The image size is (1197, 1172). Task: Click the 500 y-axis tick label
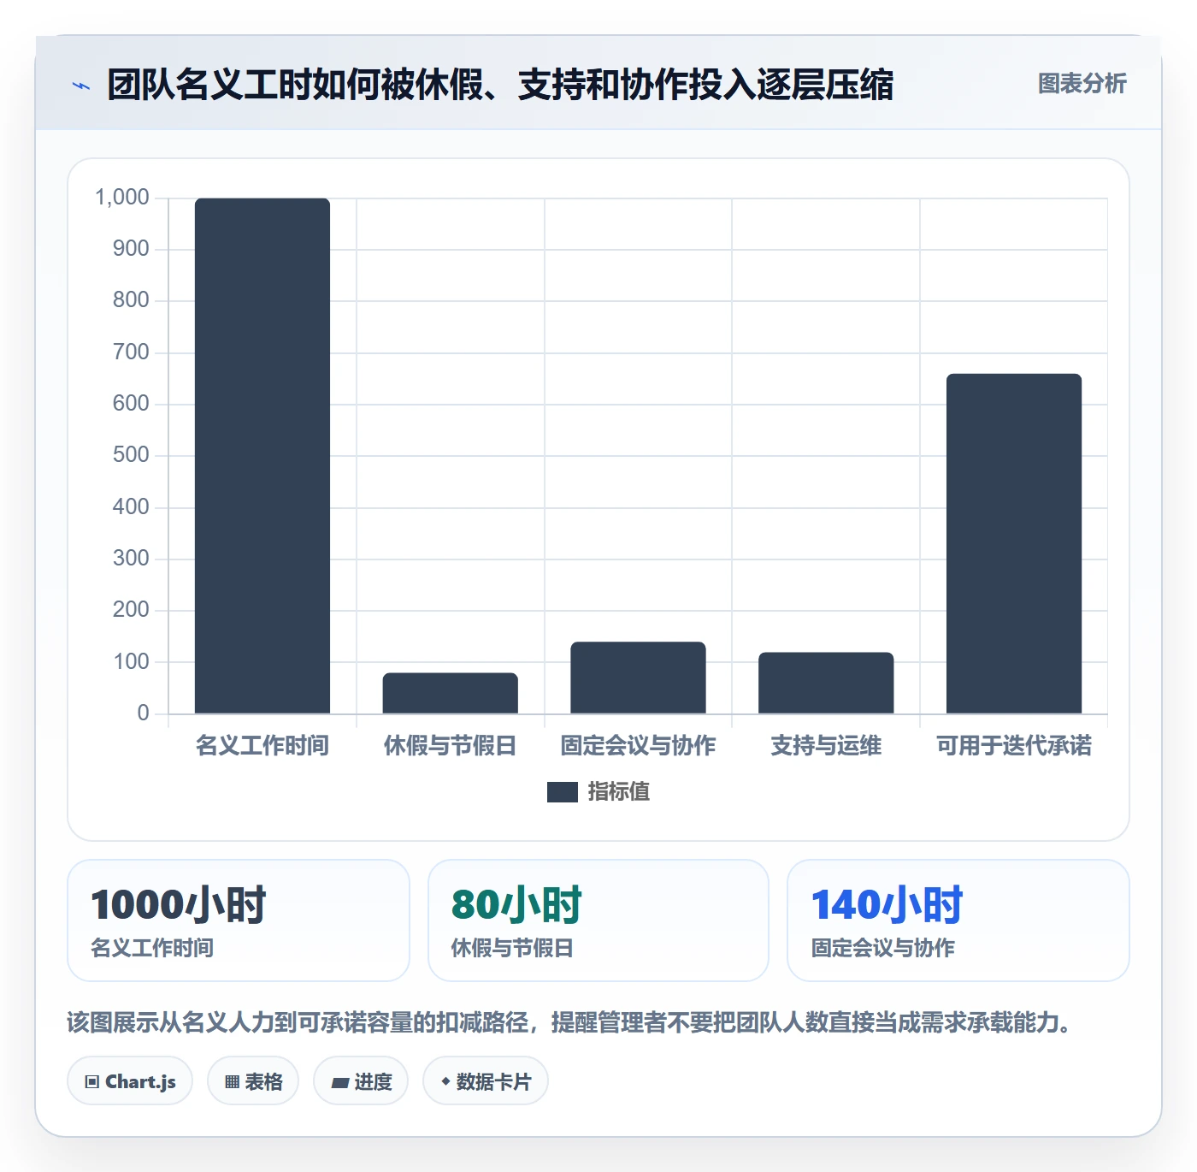[131, 455]
